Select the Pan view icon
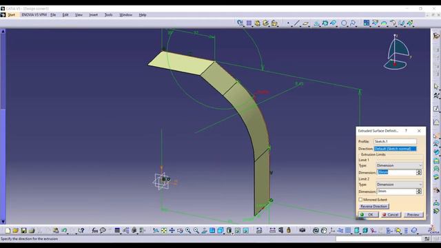The height and width of the screenshot is (248, 441). tap(172, 231)
